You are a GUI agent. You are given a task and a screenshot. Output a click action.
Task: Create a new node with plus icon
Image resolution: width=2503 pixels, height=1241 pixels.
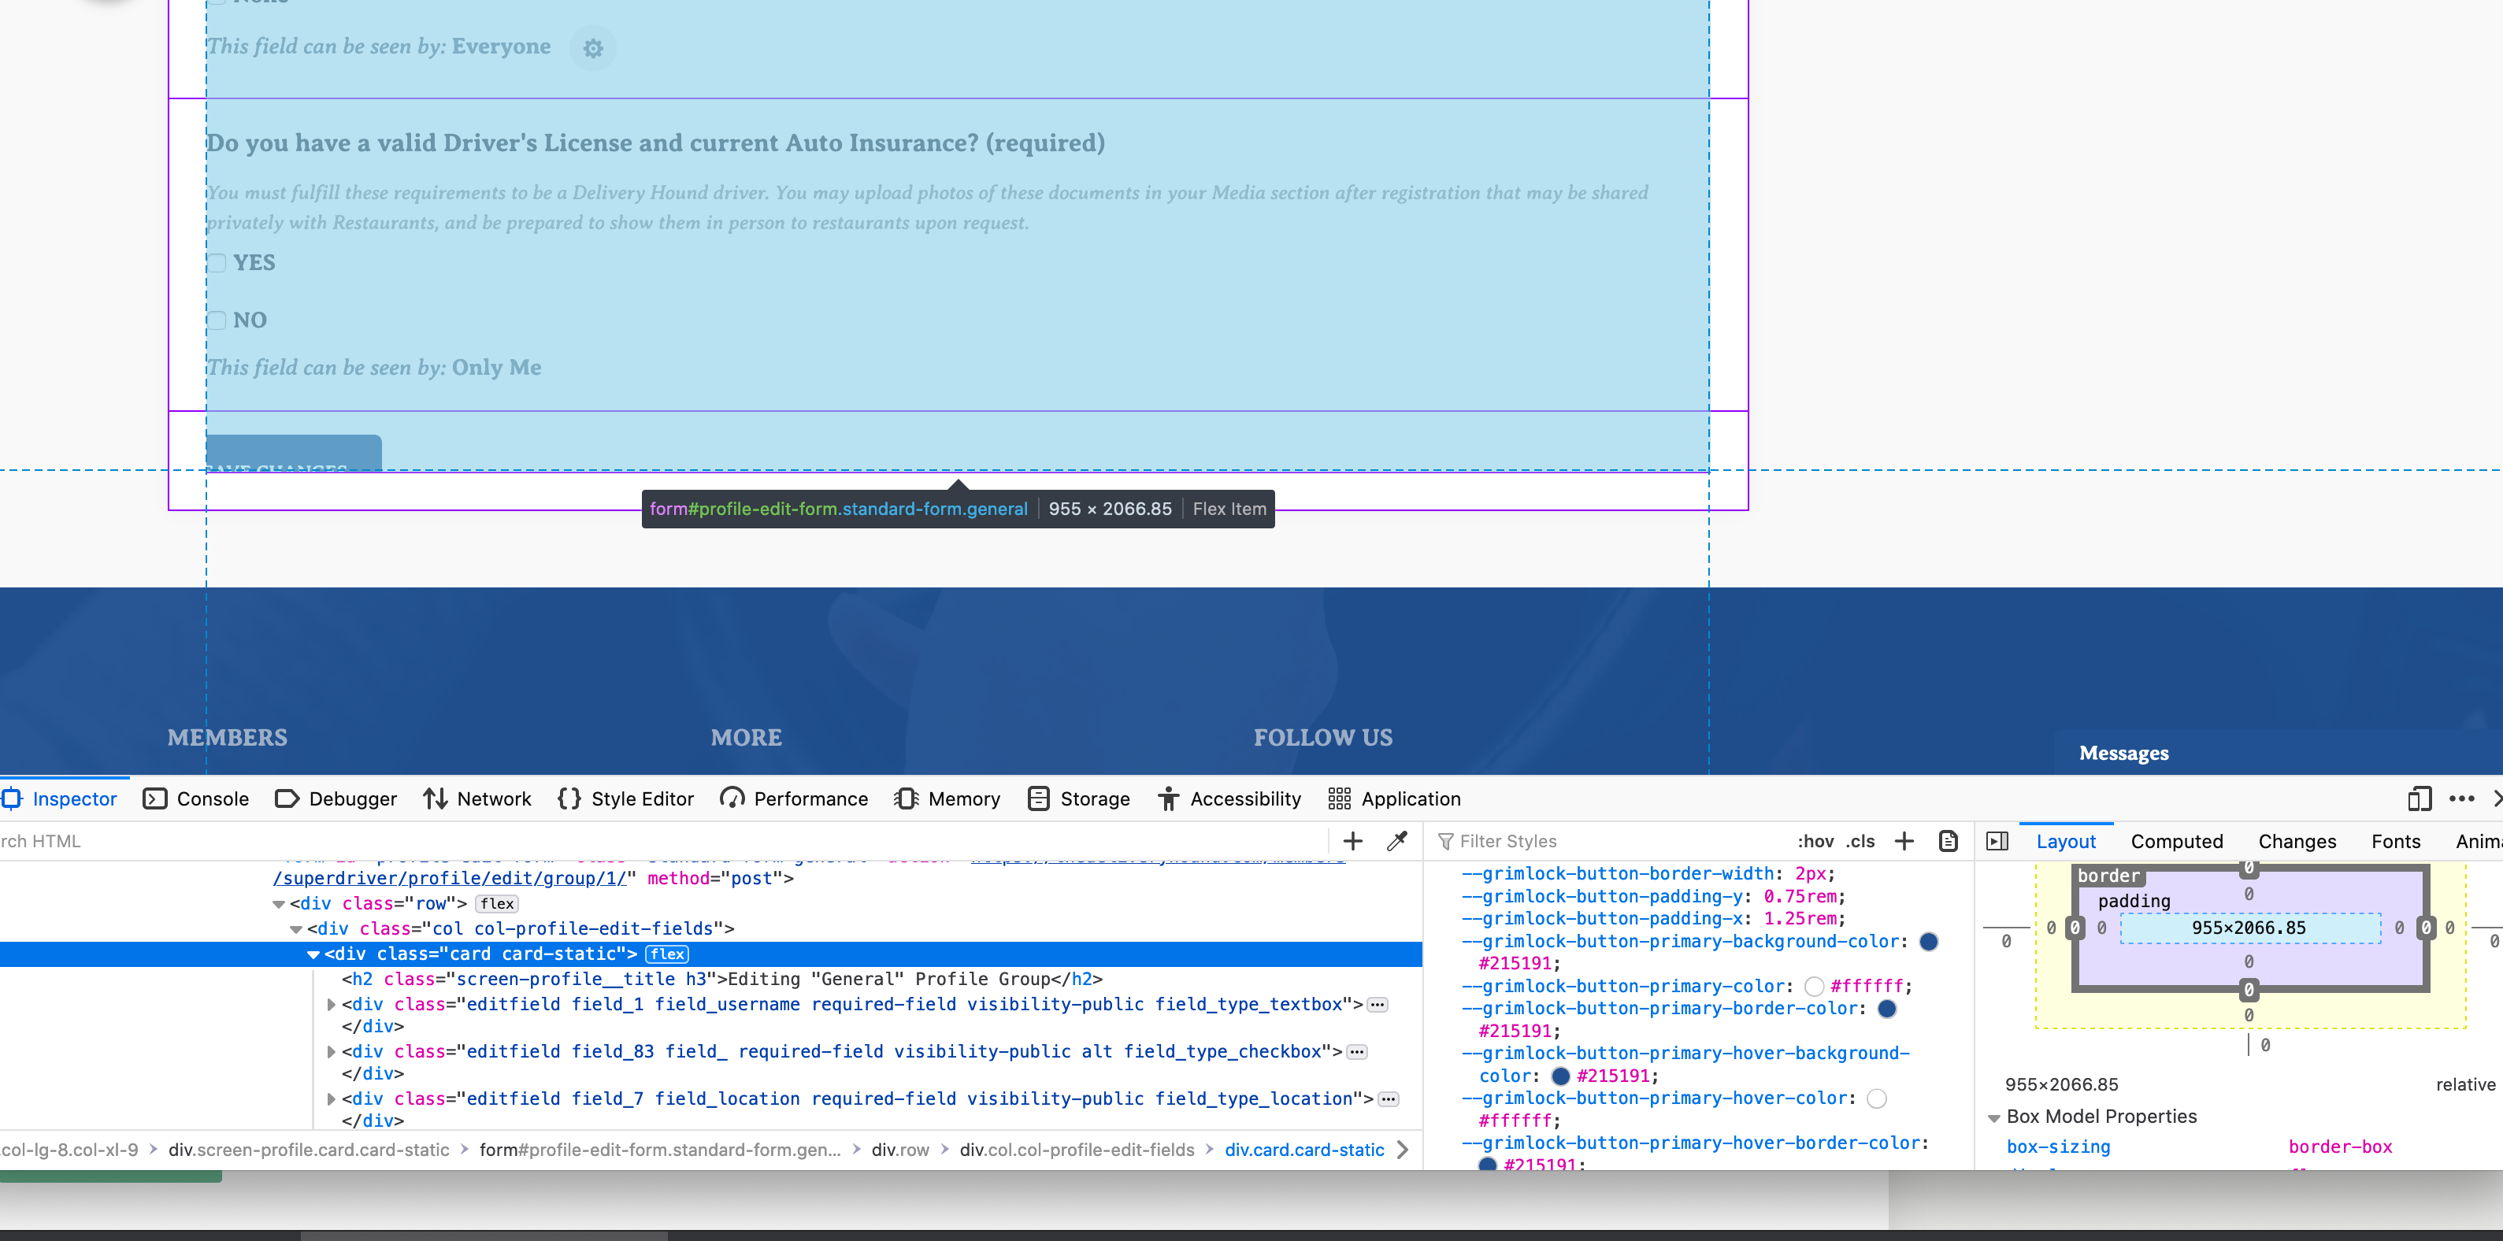coord(1352,841)
